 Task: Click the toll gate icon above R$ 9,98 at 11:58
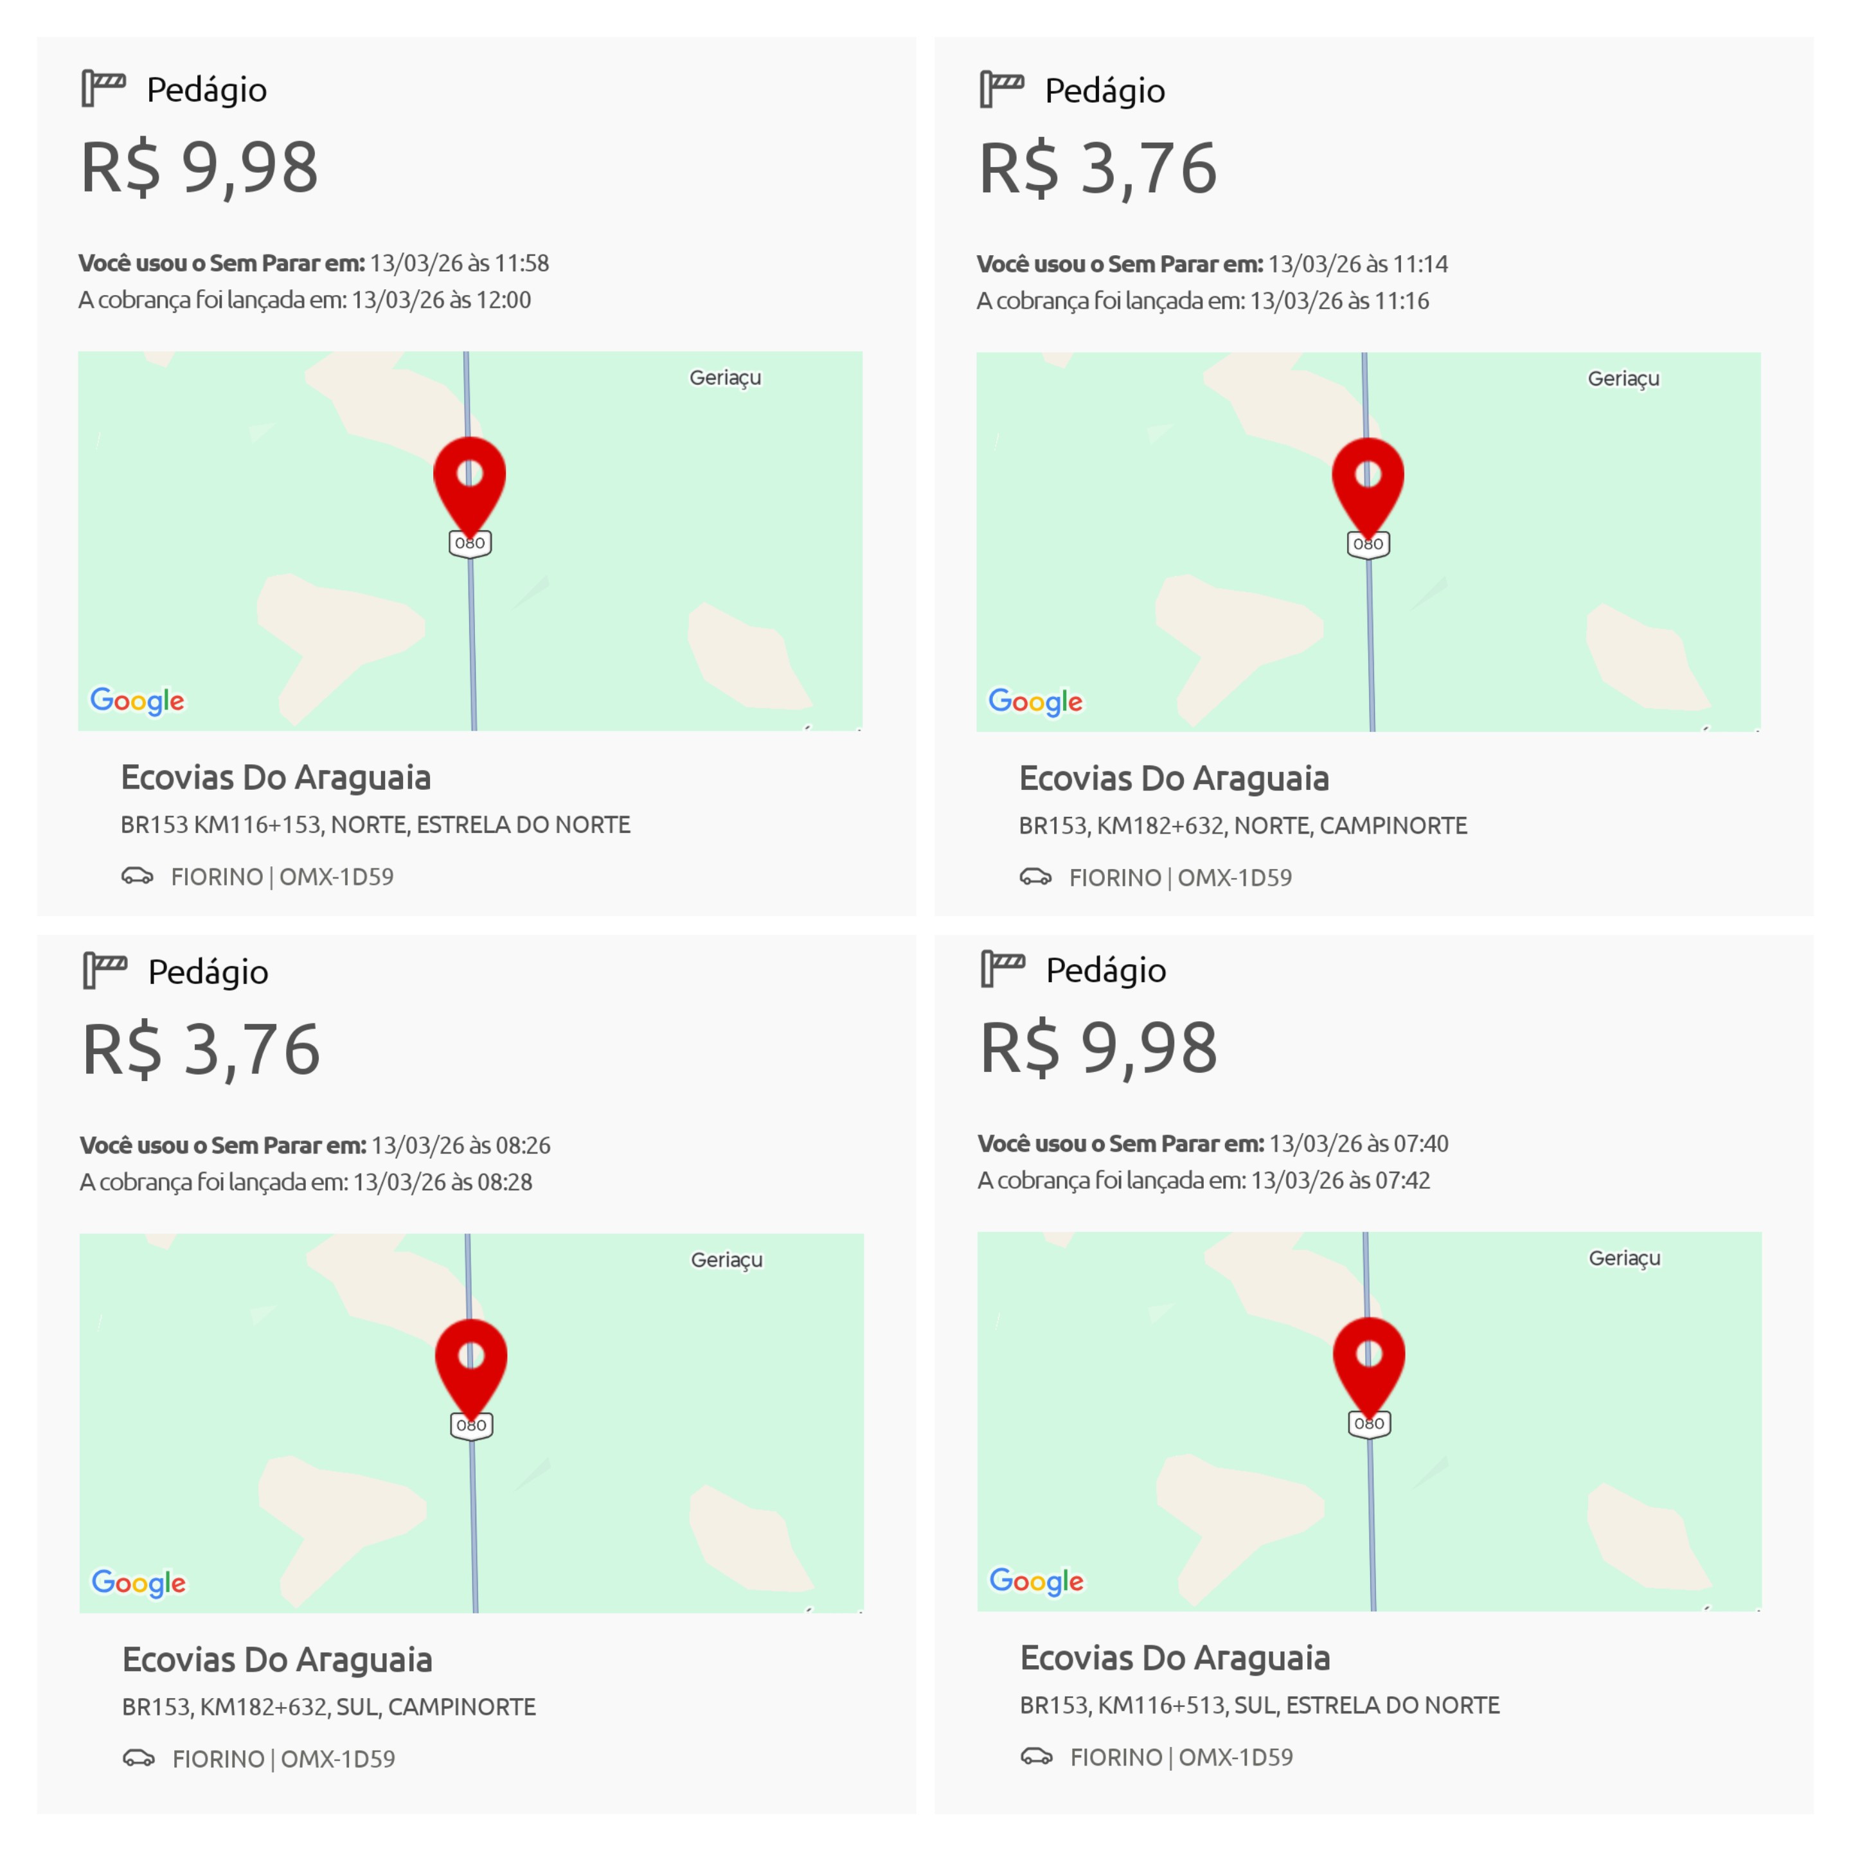coord(103,88)
